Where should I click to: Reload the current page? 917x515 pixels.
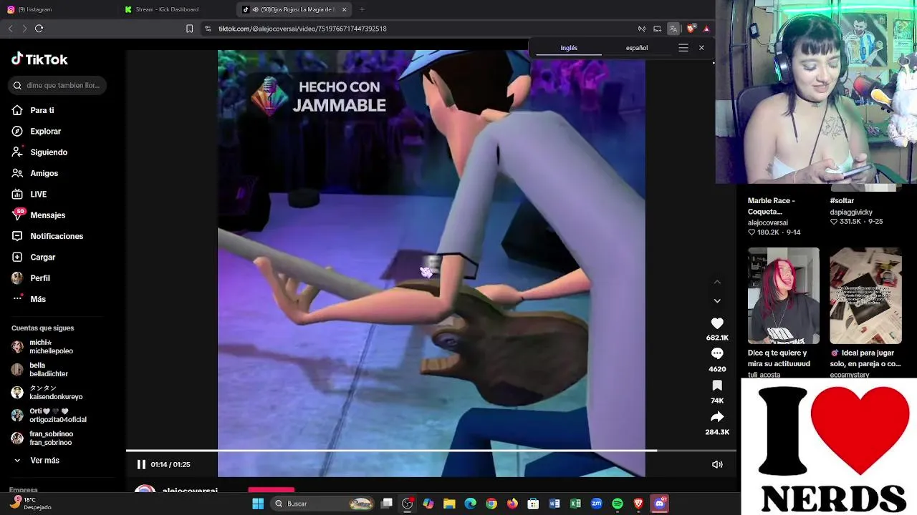pos(39,29)
